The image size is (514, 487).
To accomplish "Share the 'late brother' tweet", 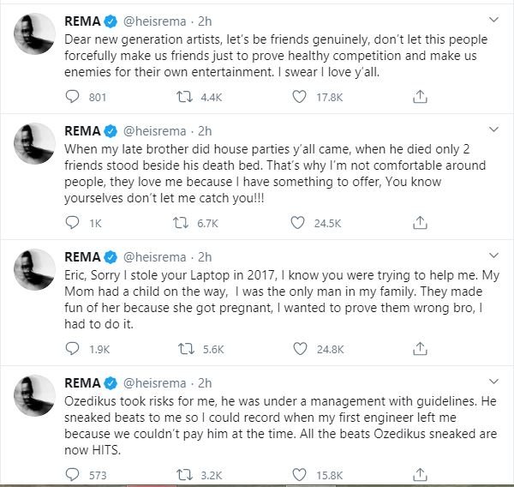I will click(x=420, y=223).
